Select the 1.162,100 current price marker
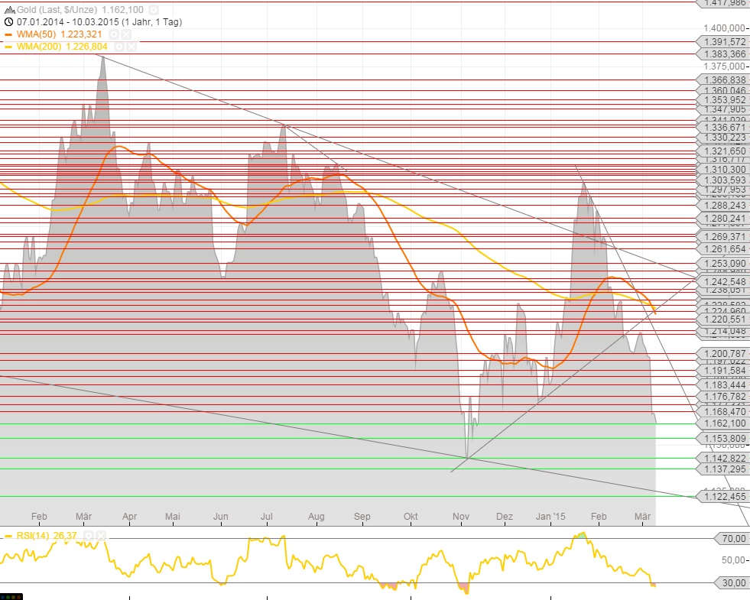This screenshot has height=600, width=750. click(722, 423)
